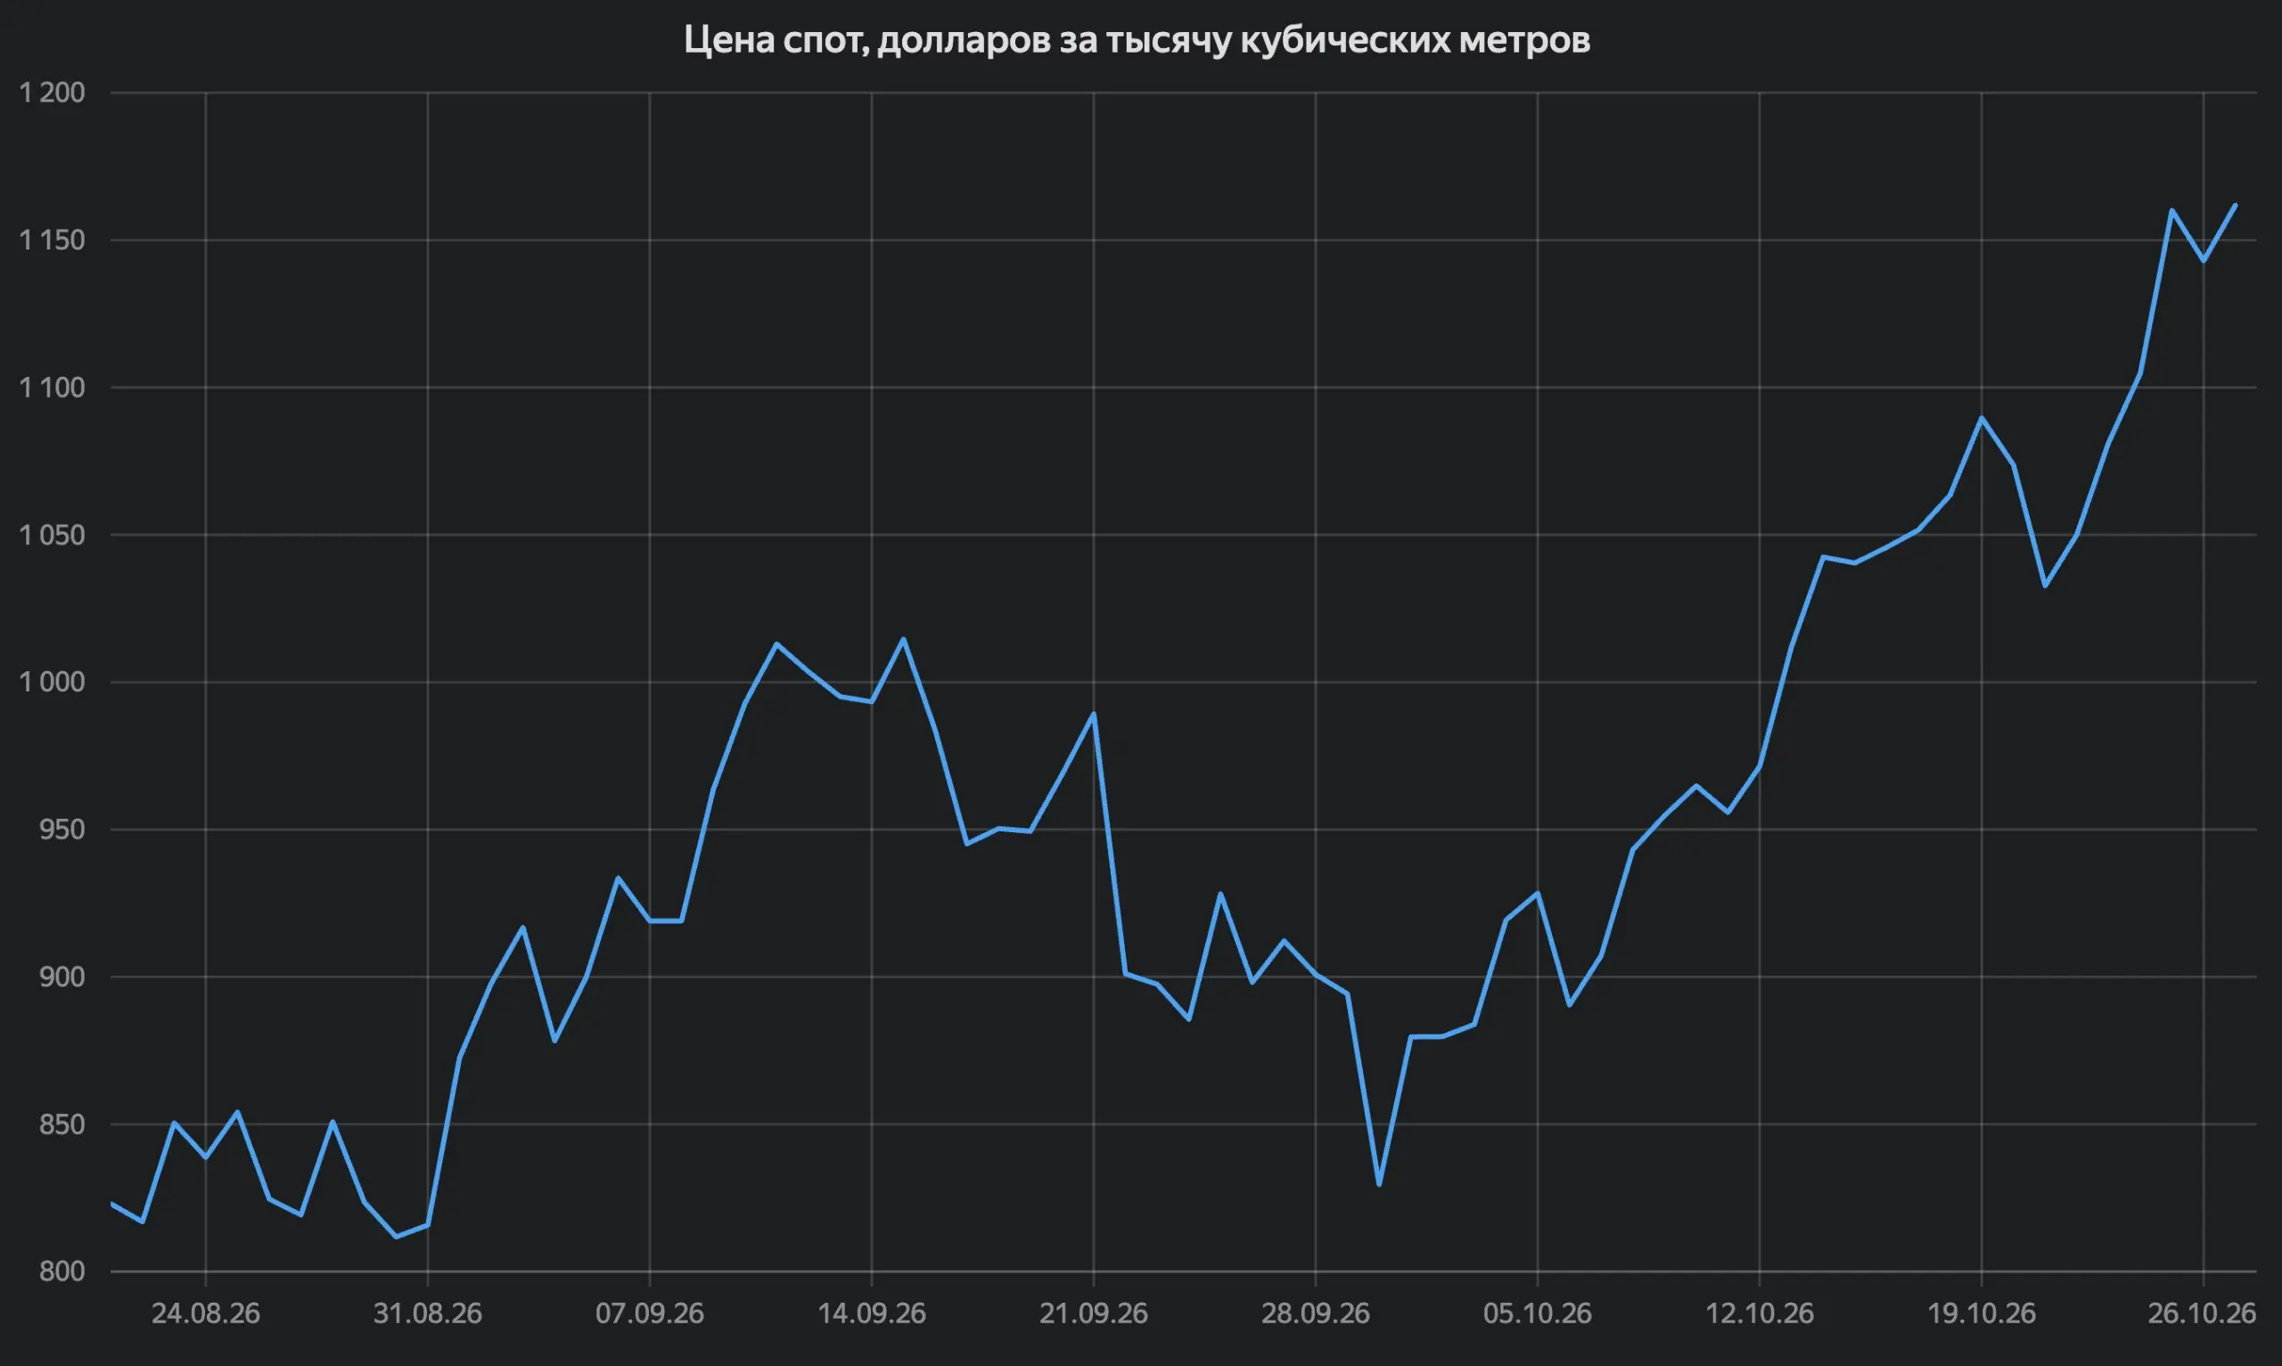This screenshot has height=1366, width=2282.
Task: Click the line's lowest trough after 28.09.26
Action: pos(1379,1184)
